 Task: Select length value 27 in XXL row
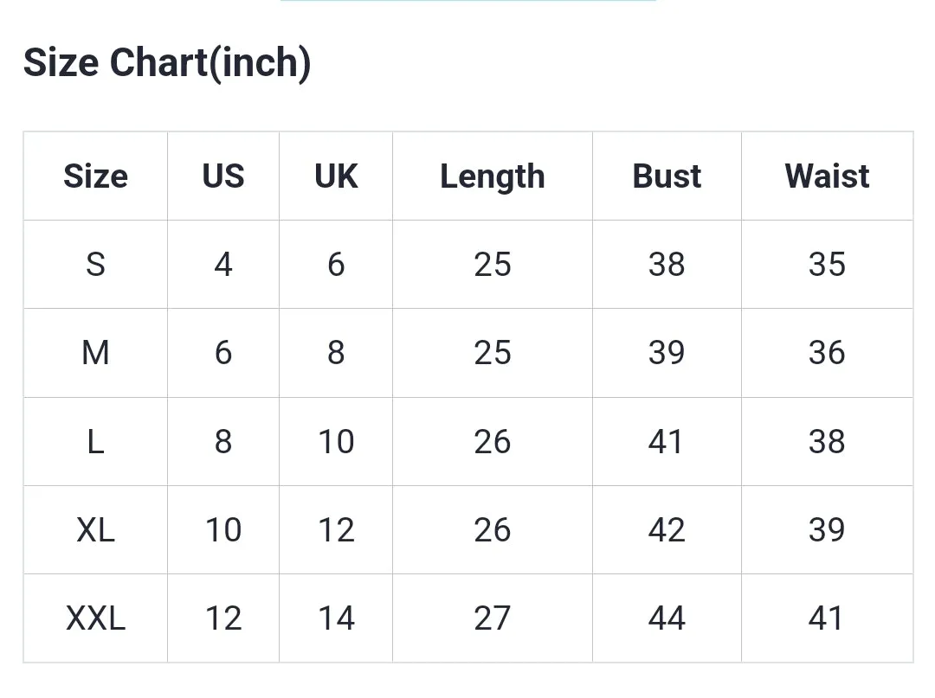click(x=493, y=618)
